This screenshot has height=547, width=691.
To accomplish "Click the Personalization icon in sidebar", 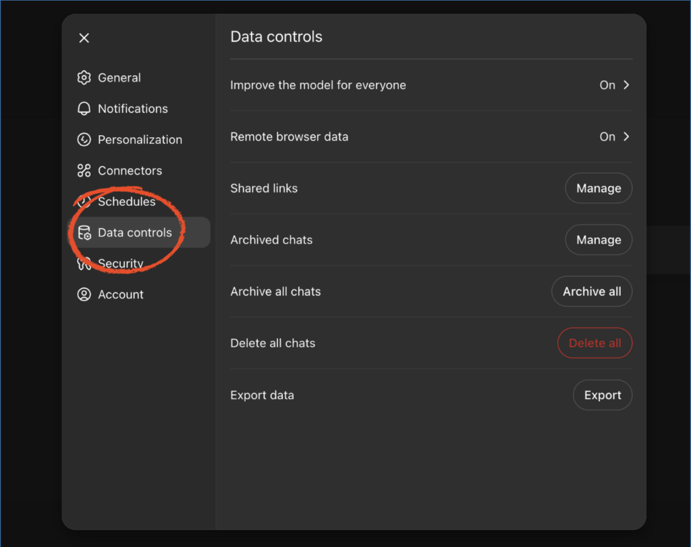I will tap(84, 140).
